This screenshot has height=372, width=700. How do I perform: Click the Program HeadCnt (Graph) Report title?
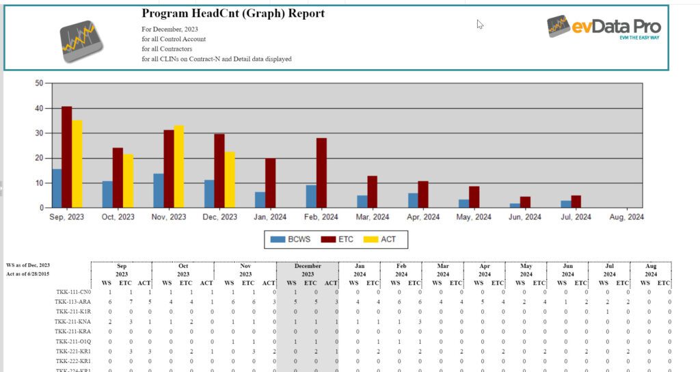pos(233,14)
